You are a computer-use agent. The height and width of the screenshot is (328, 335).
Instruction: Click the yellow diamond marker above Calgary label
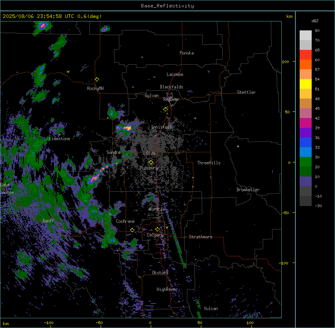click(157, 229)
